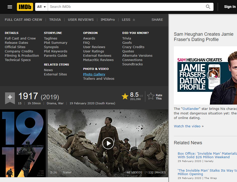Image resolution: width=237 pixels, height=182 pixels.
Task: Open Taglines link
Action: tap(51, 38)
